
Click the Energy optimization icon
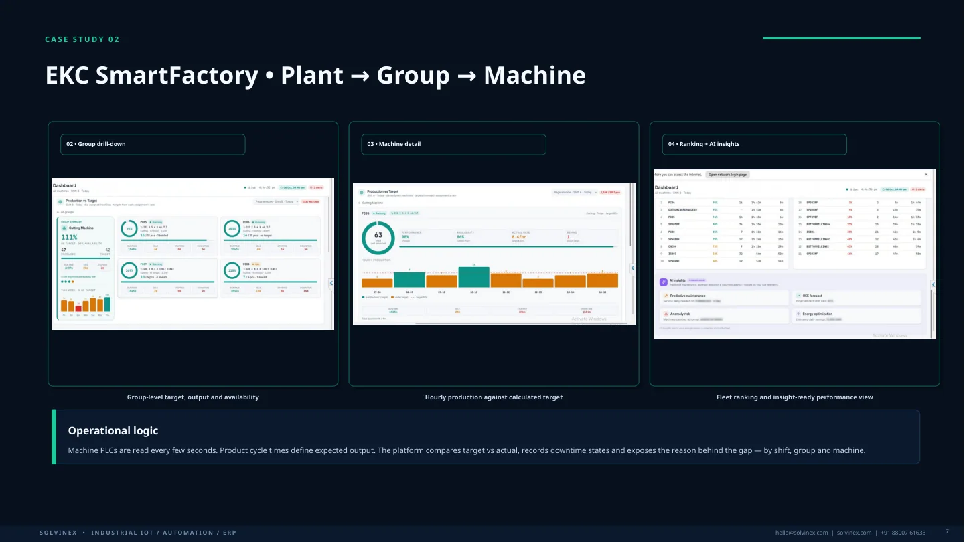pyautogui.click(x=798, y=314)
